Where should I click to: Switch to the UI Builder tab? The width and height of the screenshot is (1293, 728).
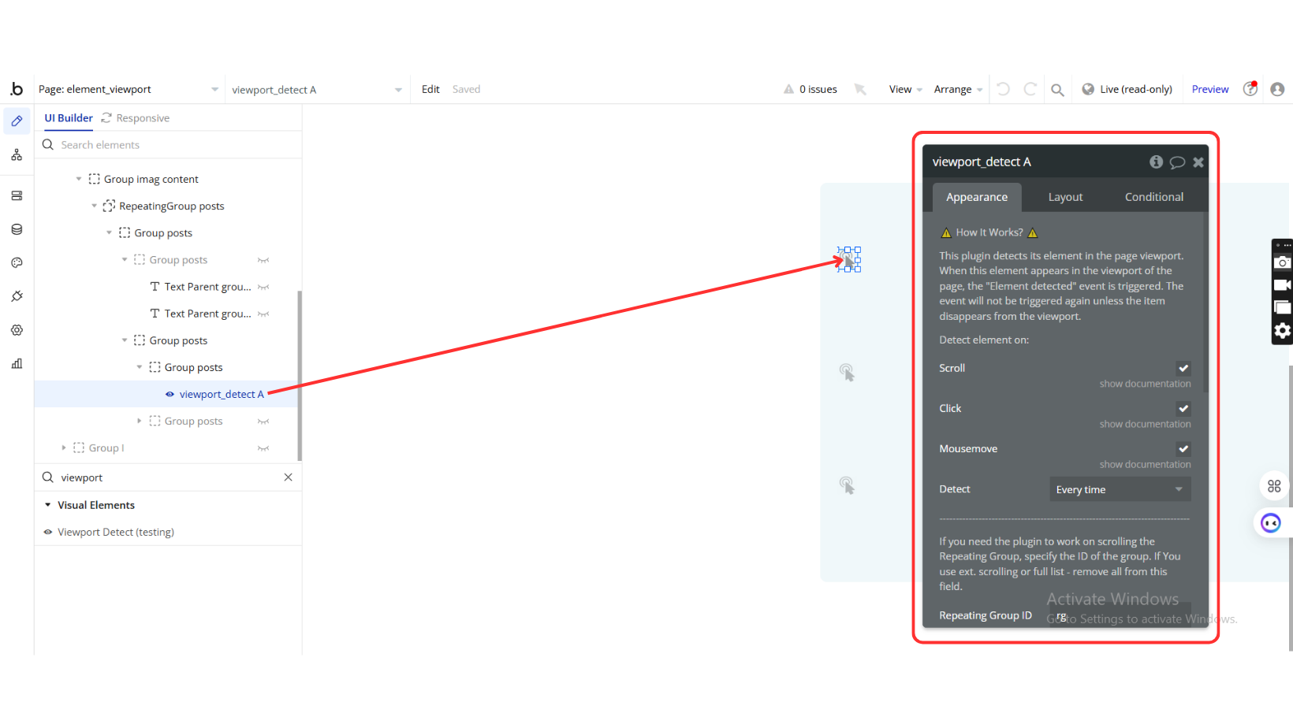pos(69,118)
